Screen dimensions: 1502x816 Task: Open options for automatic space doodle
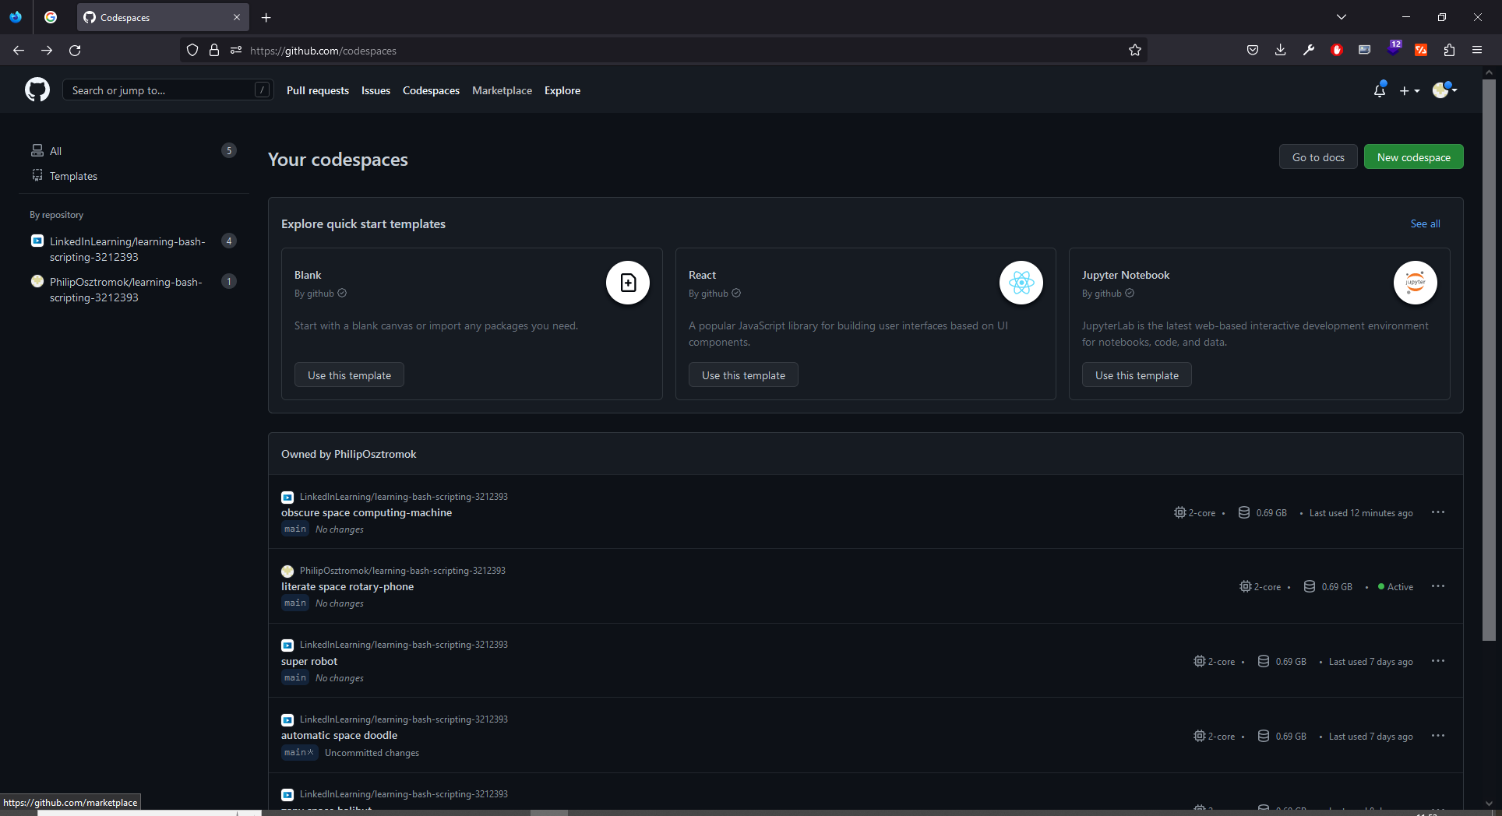coord(1438,736)
